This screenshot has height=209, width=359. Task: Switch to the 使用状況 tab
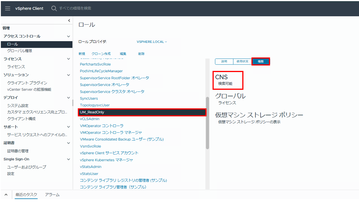[x=242, y=61]
